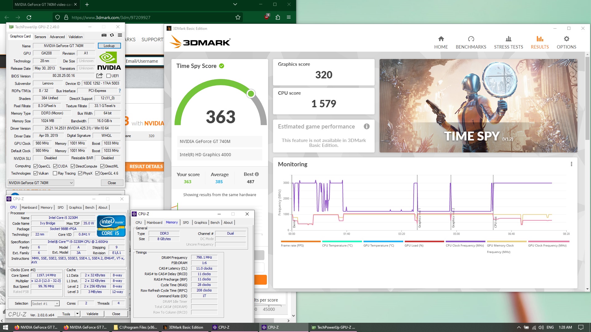591x332 pixels.
Task: Open GPU selection dropdown in GPU-Z
Action: pos(41,183)
